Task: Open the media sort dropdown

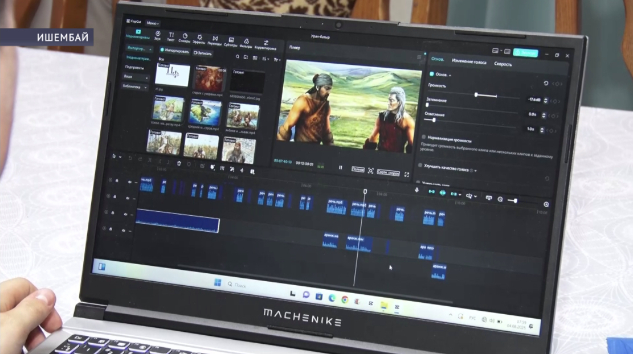Action: click(x=266, y=59)
